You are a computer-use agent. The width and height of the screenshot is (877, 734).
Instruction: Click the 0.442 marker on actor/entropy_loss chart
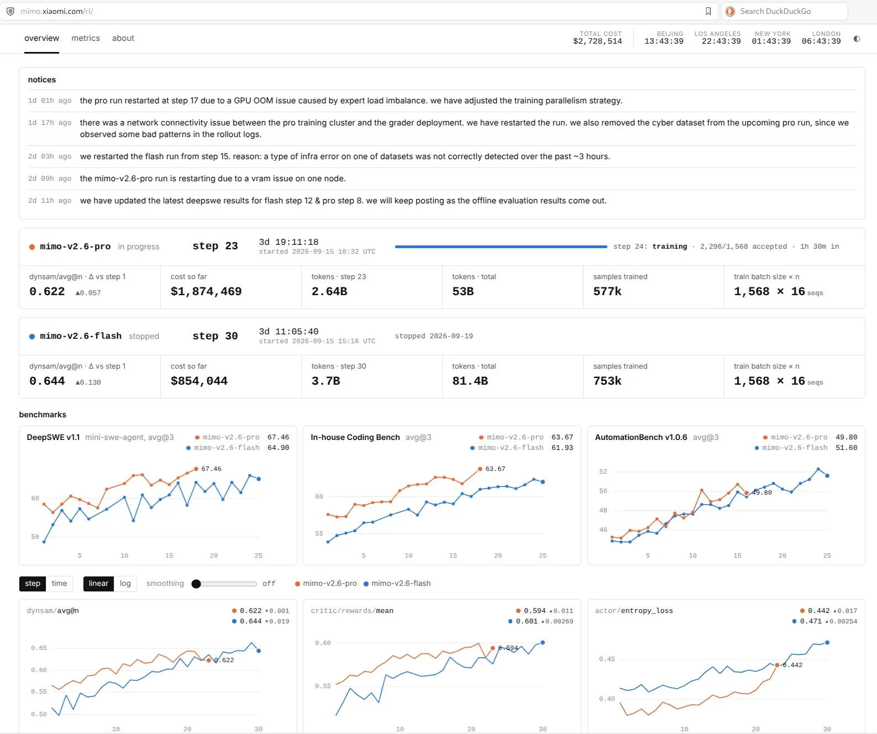(777, 665)
